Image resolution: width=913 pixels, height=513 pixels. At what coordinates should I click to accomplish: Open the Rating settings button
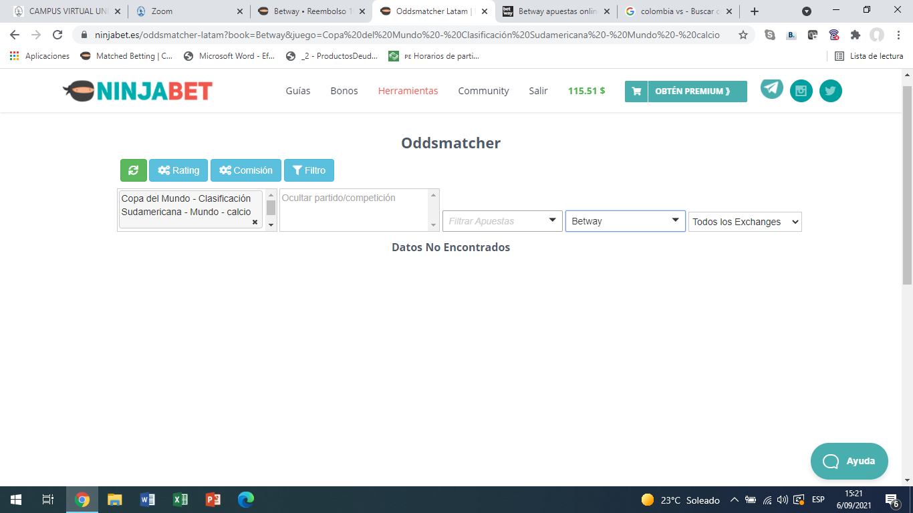pos(178,170)
